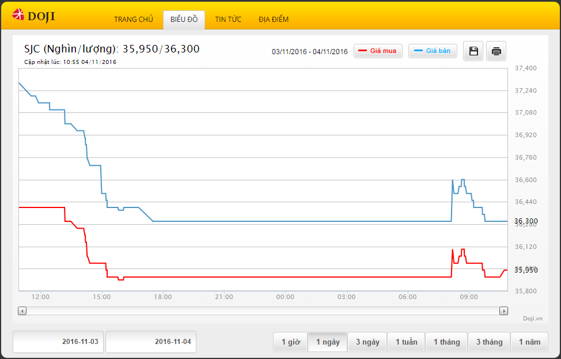Click the Doji.vn chart credit link
The height and width of the screenshot is (359, 561).
click(532, 319)
